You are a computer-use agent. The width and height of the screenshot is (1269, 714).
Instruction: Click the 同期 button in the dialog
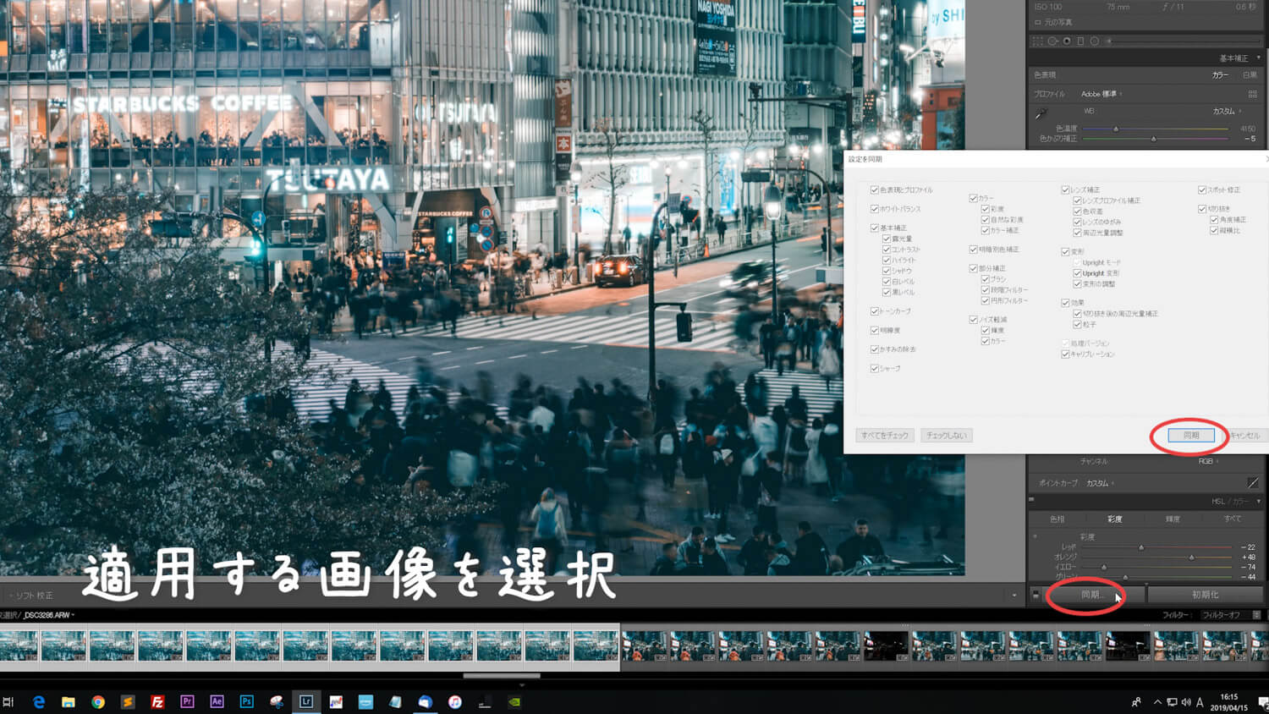[1191, 435]
